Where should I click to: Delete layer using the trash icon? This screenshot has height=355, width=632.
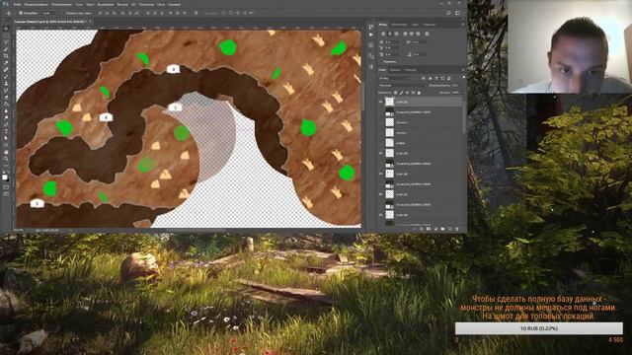click(457, 229)
